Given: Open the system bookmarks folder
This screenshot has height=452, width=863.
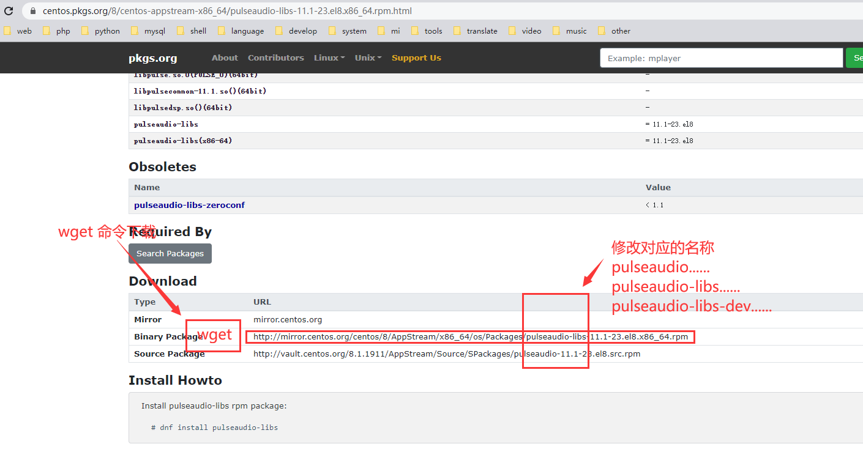Looking at the screenshot, I should [354, 31].
